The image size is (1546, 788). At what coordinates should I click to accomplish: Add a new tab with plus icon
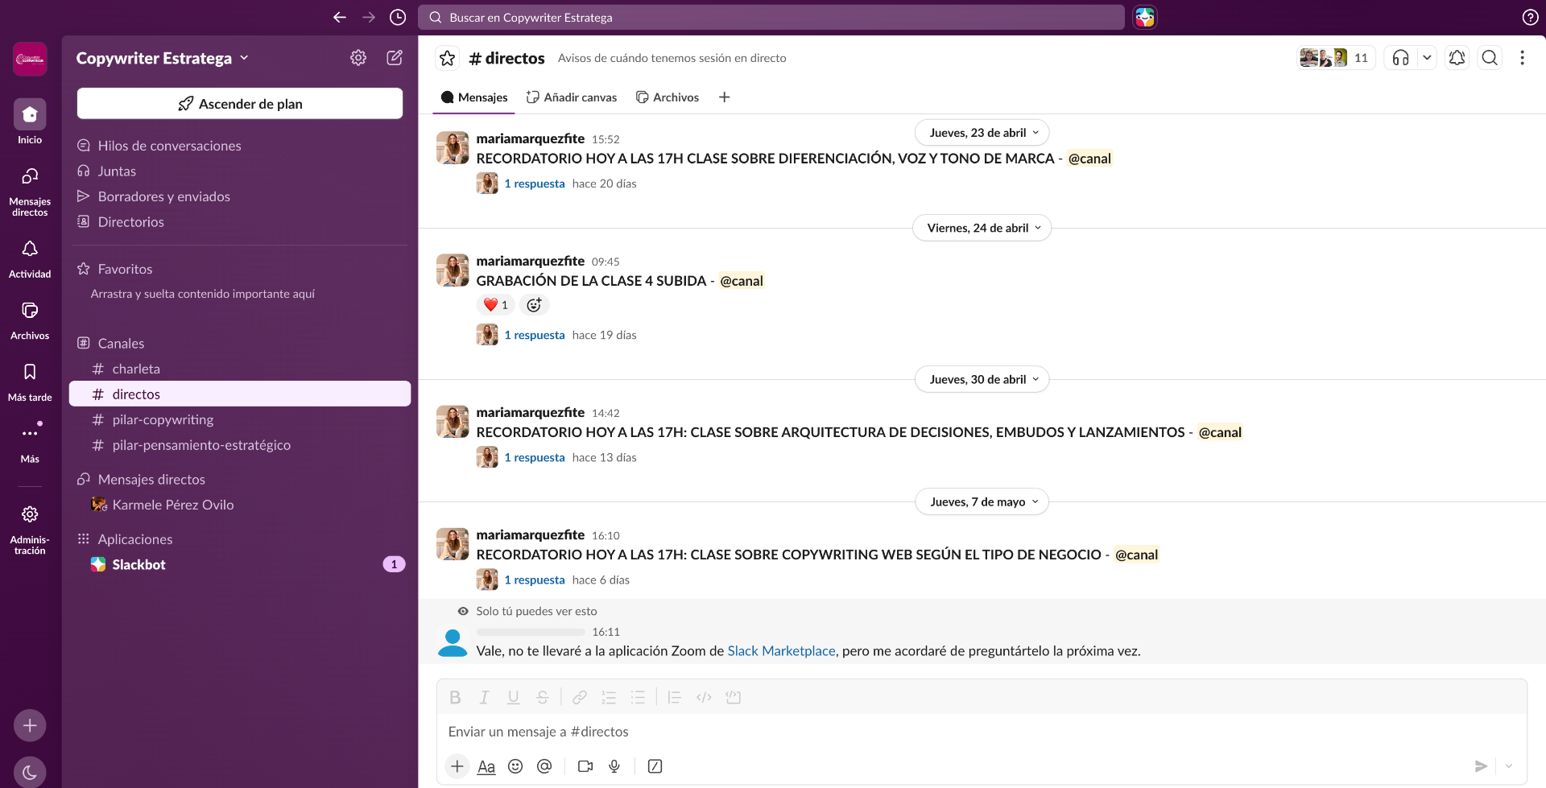725,97
